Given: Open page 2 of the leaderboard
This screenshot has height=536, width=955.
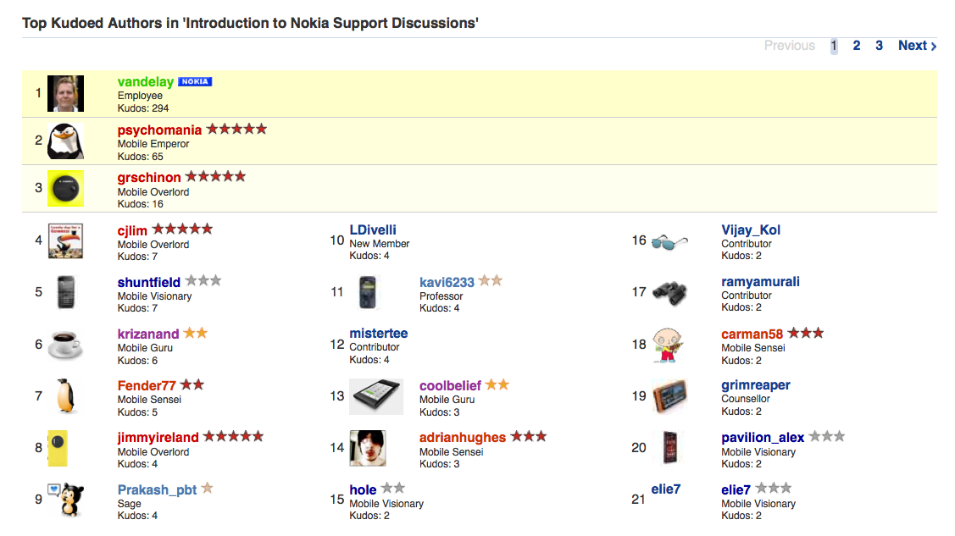Looking at the screenshot, I should click(x=856, y=45).
